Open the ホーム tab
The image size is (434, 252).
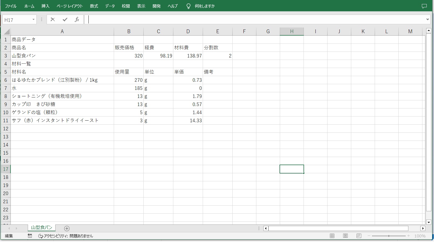click(x=29, y=6)
